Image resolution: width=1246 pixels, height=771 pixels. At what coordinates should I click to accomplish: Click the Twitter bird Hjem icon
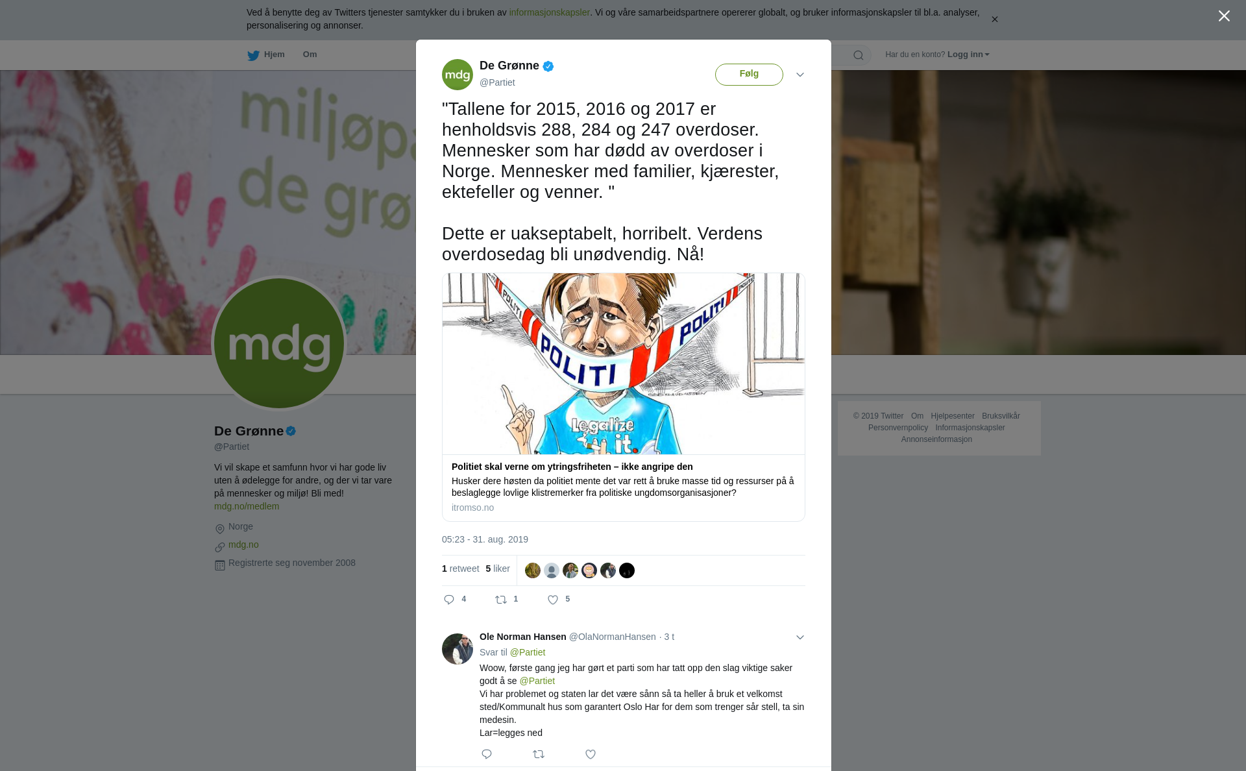point(253,56)
